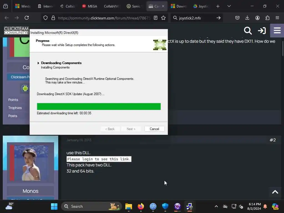Bookmark this page with star icon

(x=163, y=18)
